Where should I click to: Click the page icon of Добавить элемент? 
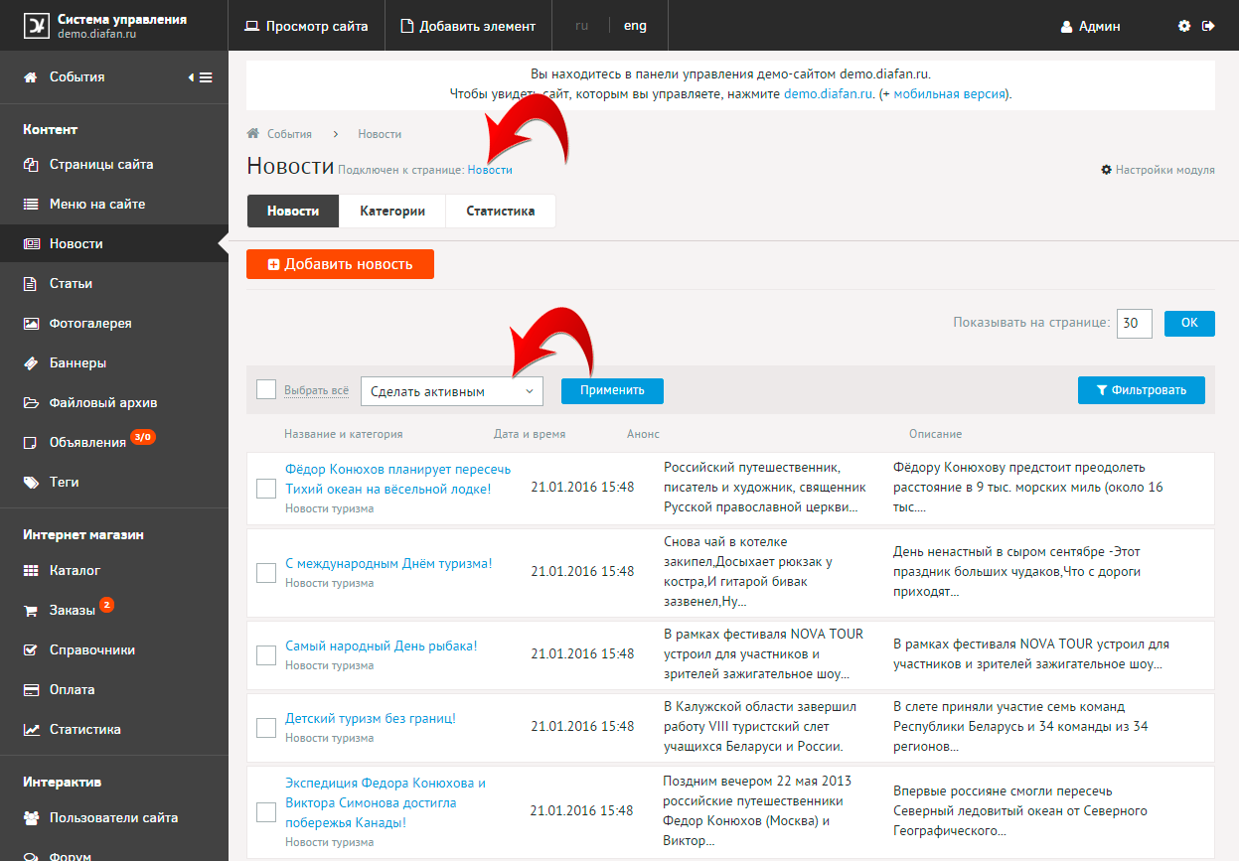406,27
